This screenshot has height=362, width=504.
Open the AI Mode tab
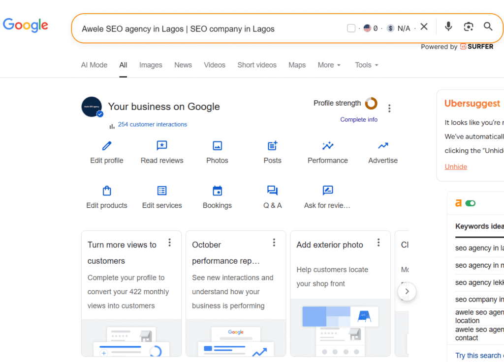click(x=94, y=65)
